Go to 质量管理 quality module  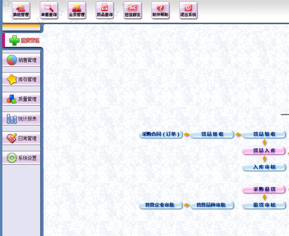point(22,99)
